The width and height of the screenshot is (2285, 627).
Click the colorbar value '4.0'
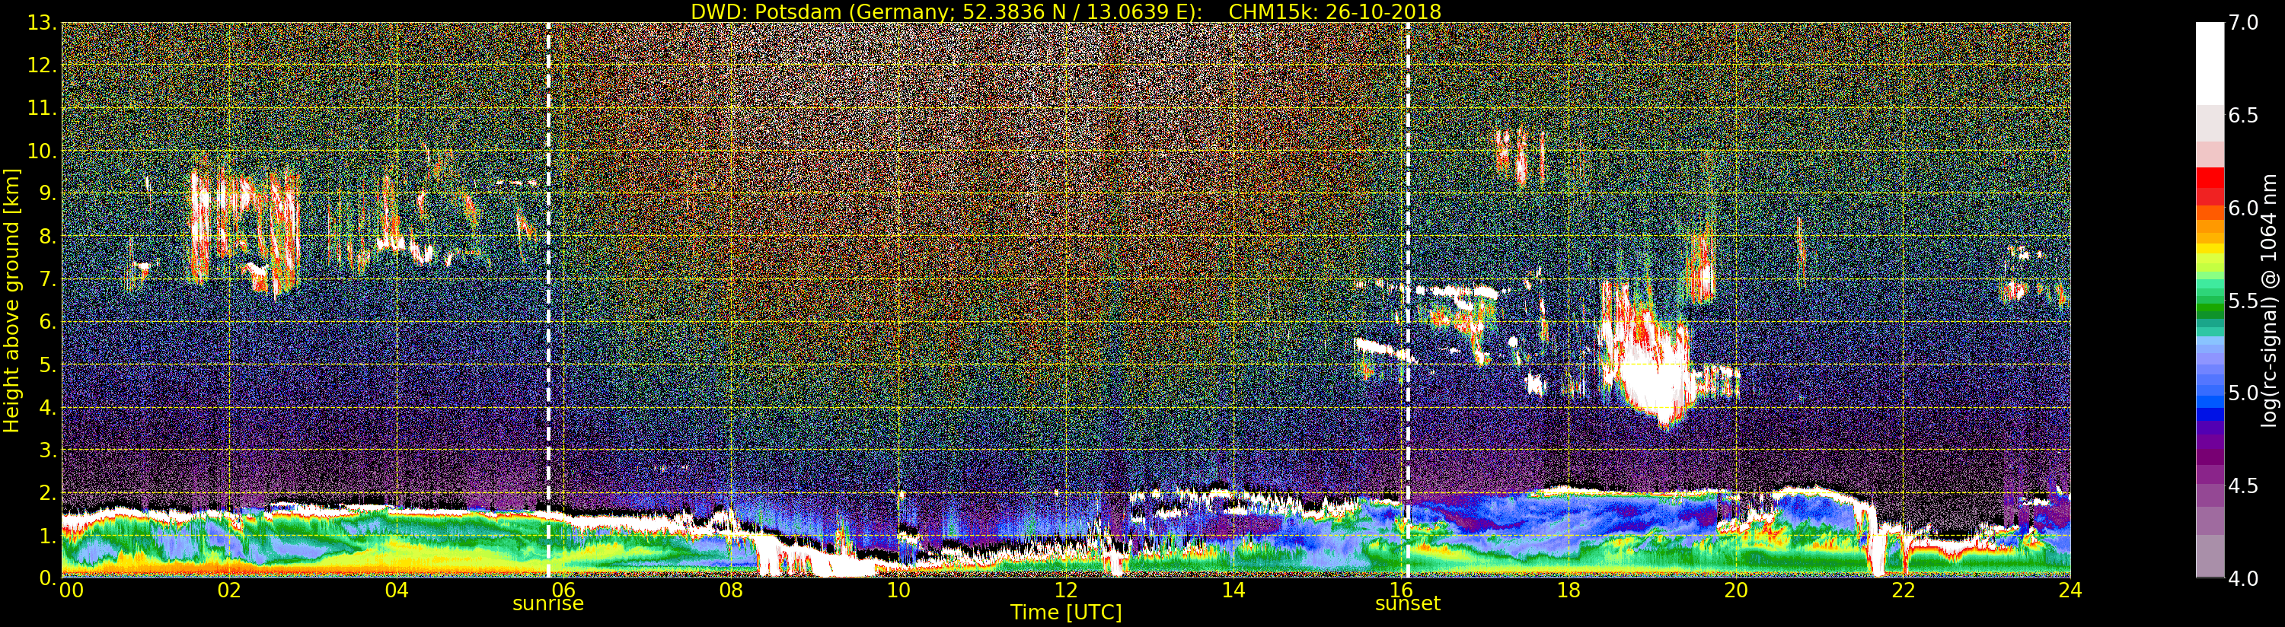pos(2244,579)
